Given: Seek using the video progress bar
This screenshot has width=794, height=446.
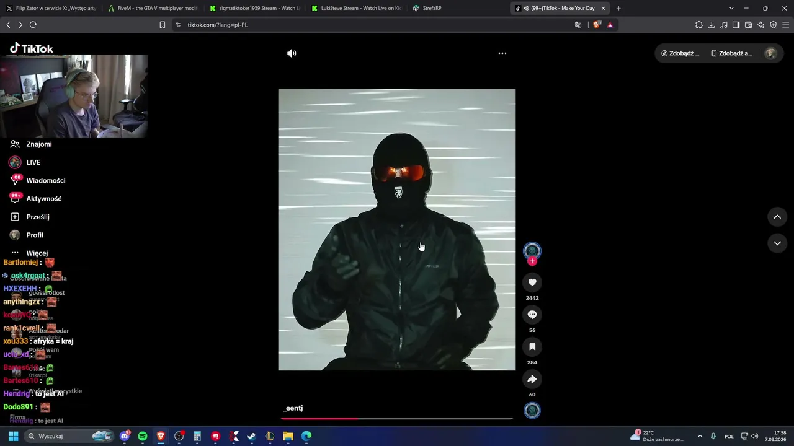Looking at the screenshot, I should (x=397, y=419).
